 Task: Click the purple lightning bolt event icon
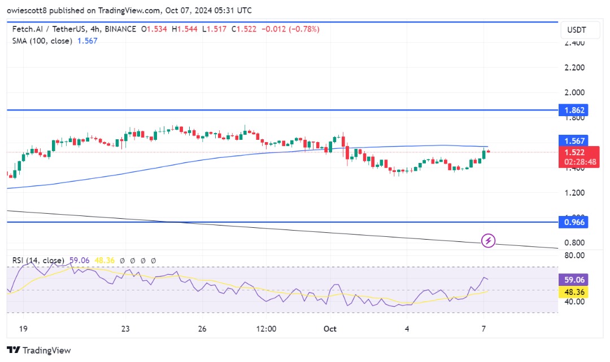[488, 240]
